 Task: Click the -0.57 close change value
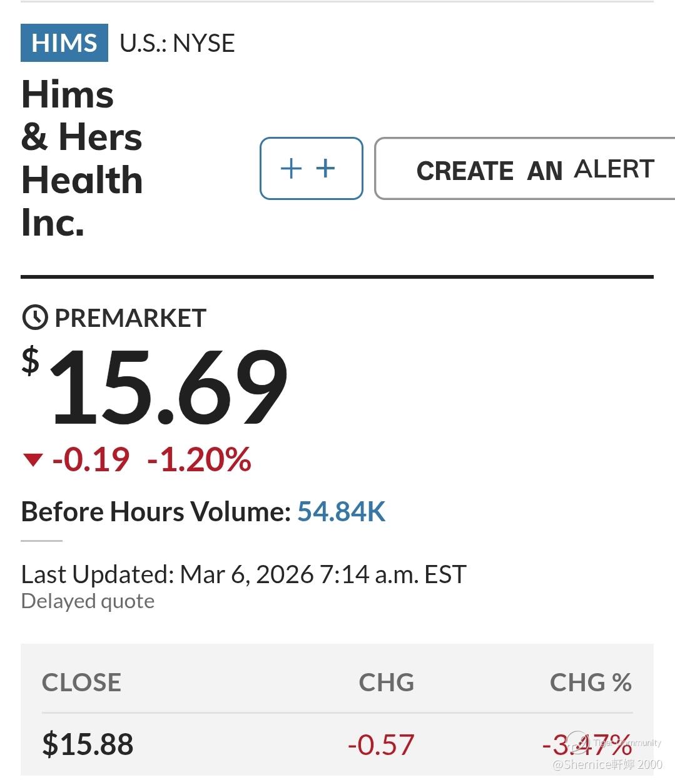click(x=381, y=744)
